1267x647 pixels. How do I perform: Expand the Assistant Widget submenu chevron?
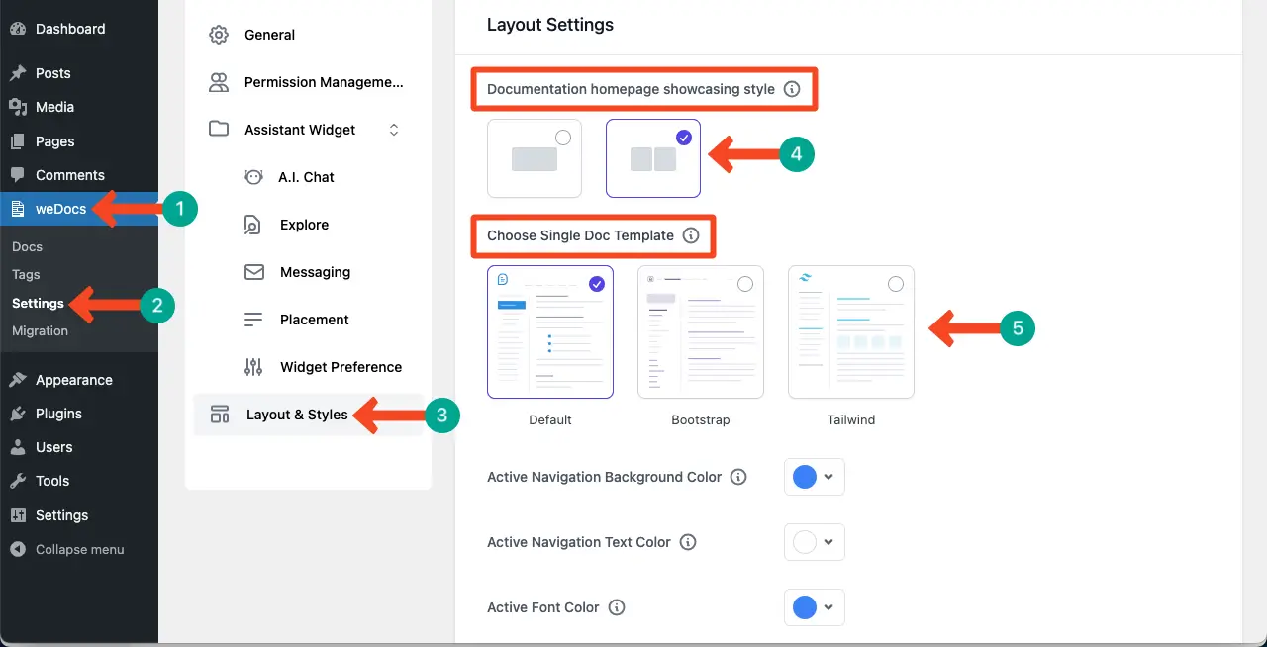[394, 130]
